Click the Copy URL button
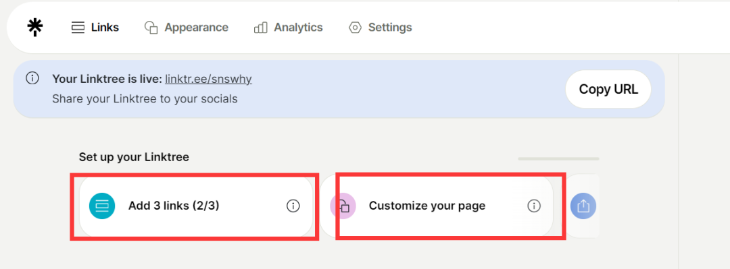This screenshot has width=730, height=269. pyautogui.click(x=608, y=89)
